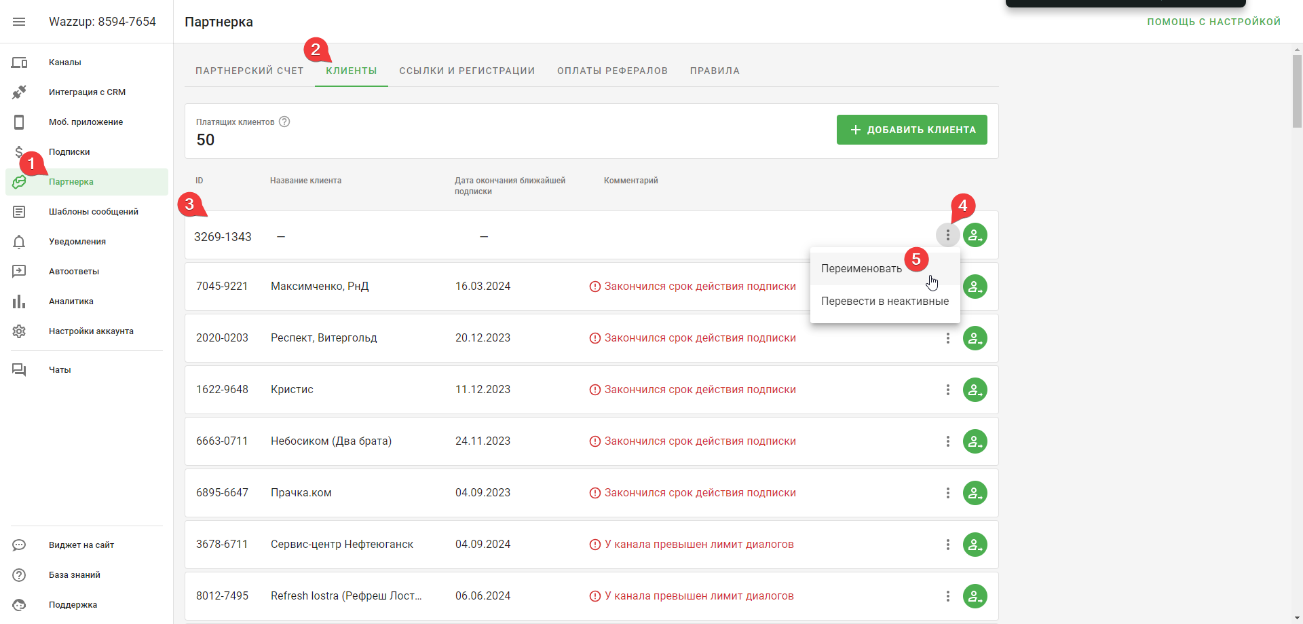1303x624 pixels.
Task: Switch to Клиенты tab
Action: (352, 71)
